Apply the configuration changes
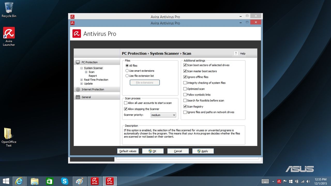Viewport: 331px width, 186px height. [x=203, y=151]
